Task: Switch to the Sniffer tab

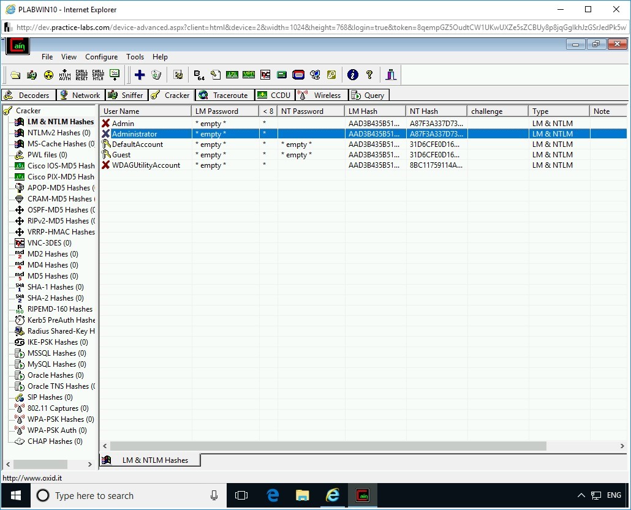Action: pos(126,95)
